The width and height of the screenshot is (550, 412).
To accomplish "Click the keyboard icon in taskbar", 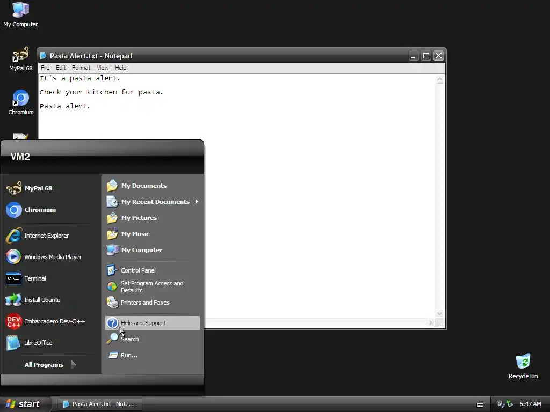I will (x=480, y=404).
